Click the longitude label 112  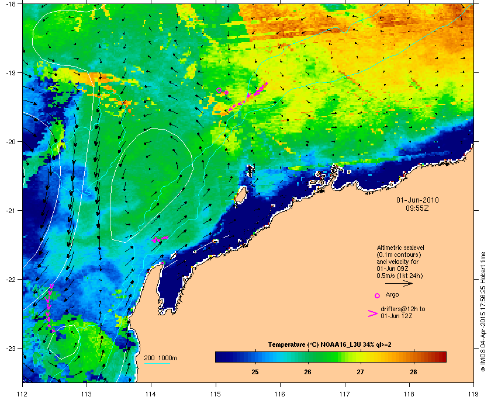tap(23, 394)
